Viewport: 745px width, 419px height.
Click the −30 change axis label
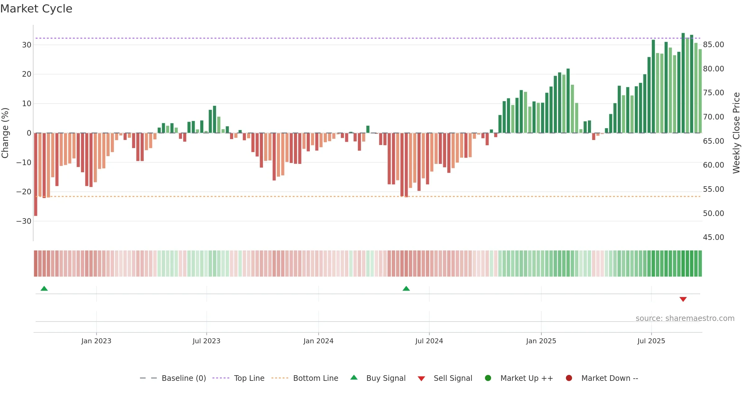pyautogui.click(x=24, y=221)
